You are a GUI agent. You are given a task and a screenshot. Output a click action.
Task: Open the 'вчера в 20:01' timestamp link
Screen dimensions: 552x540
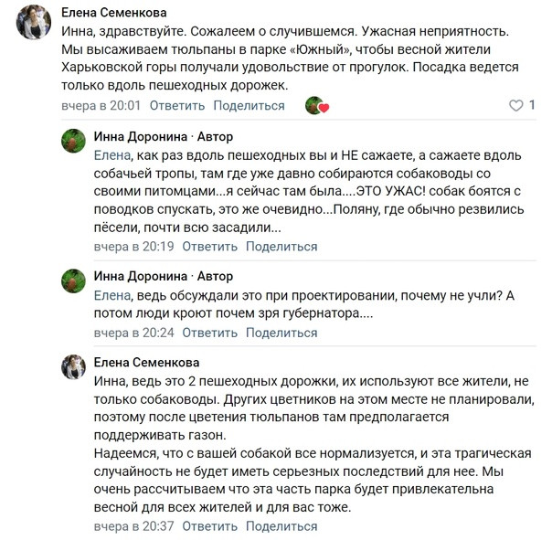pos(101,106)
